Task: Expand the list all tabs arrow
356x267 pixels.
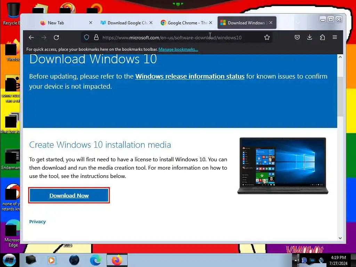Action: point(298,23)
